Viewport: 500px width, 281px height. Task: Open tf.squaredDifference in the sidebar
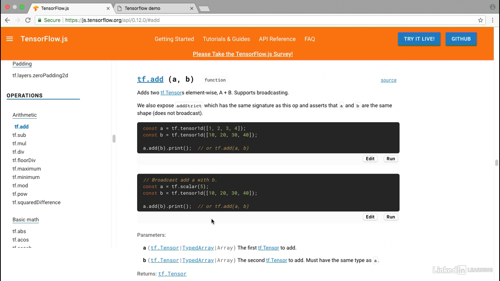tap(36, 202)
